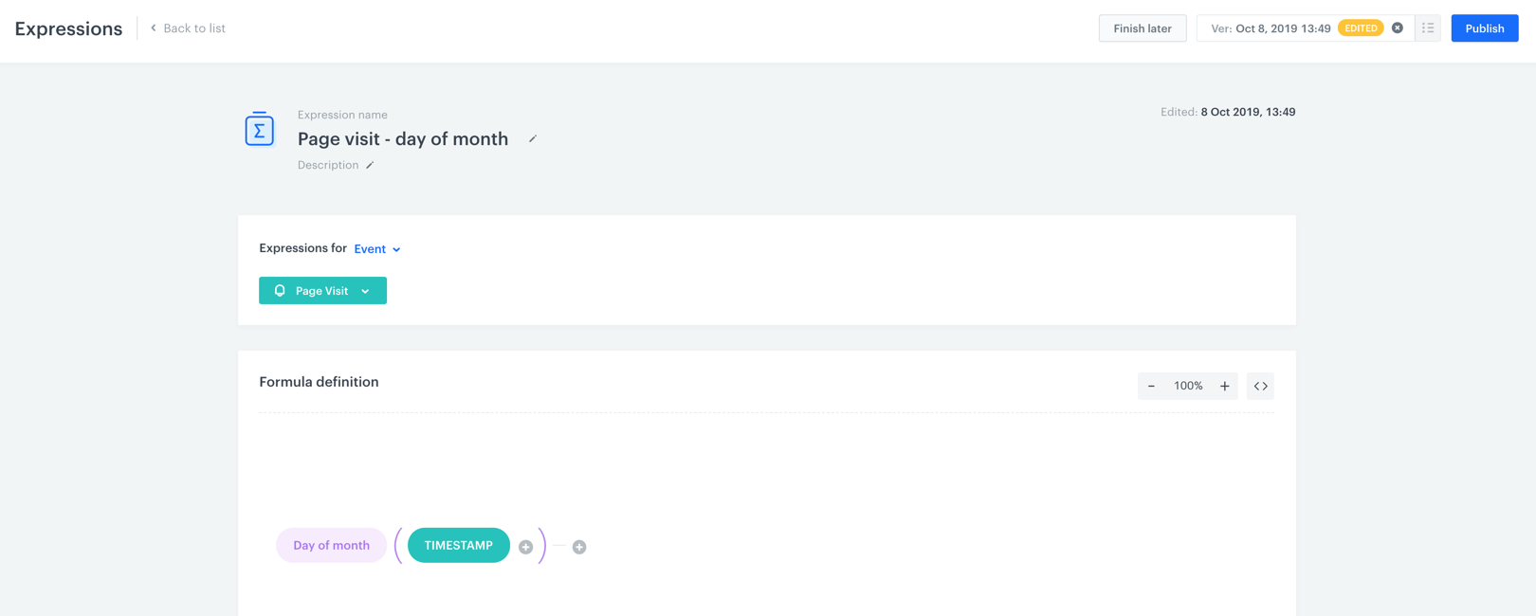Go back using Back to list

coord(194,27)
